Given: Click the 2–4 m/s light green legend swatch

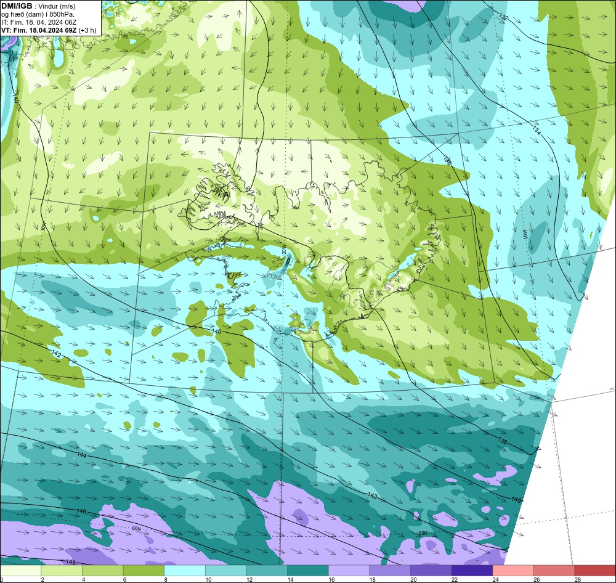Looking at the screenshot, I should pyautogui.click(x=61, y=571).
